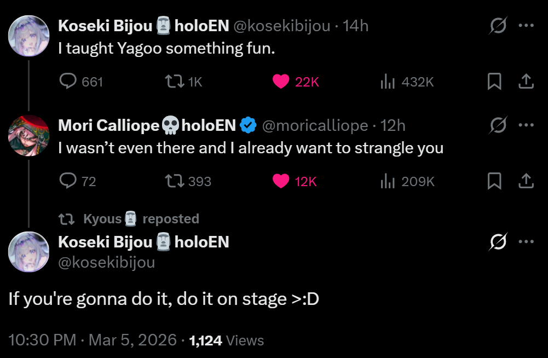Open @moricalliope profile handle link
548x358 pixels.
click(315, 125)
